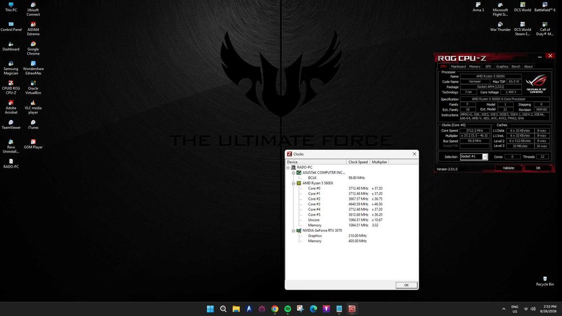Select the CPUID ROG CPU-Z desktop shortcut
The width and height of the screenshot is (562, 316).
coord(11,88)
